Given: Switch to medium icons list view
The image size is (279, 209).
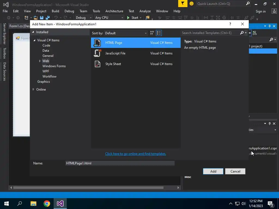Looking at the screenshot, I should click(159, 33).
